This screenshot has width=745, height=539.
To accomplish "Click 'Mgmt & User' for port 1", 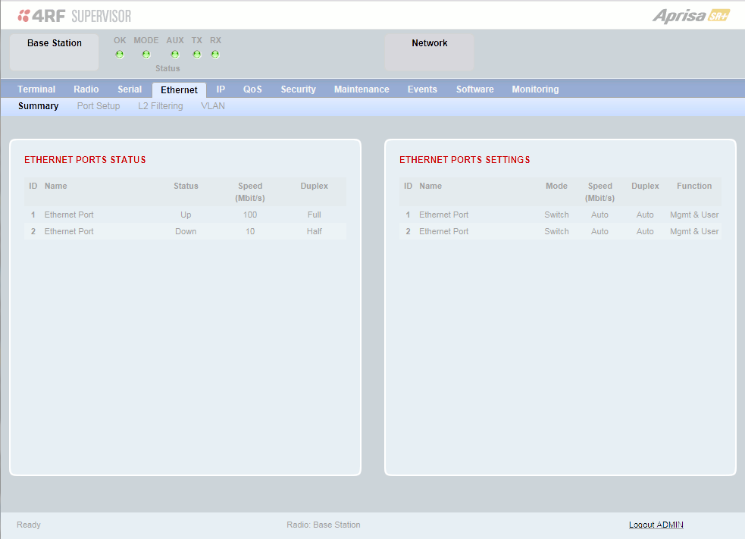I will click(694, 215).
